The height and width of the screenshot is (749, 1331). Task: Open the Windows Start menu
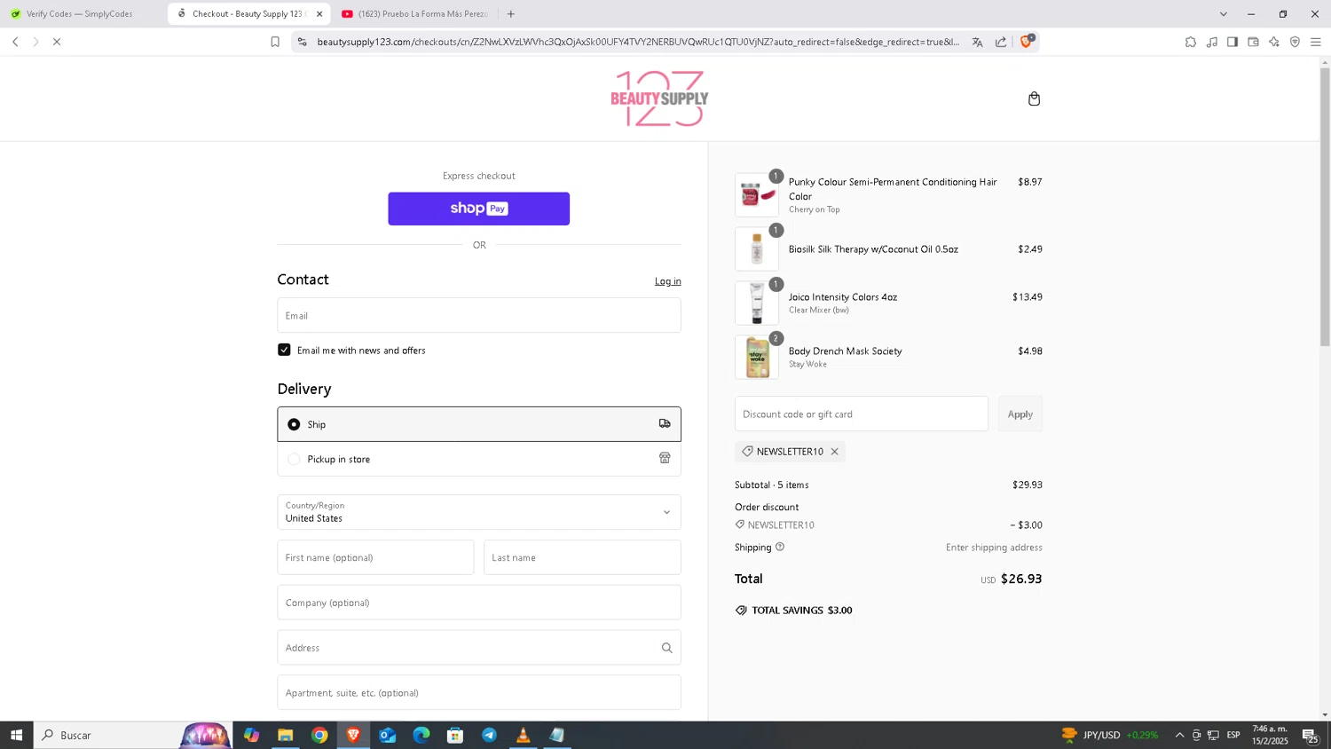tap(16, 735)
